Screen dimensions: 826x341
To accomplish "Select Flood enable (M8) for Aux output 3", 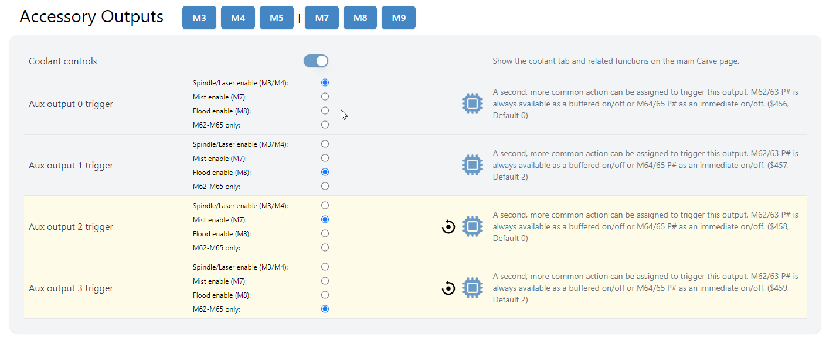I will pos(325,295).
